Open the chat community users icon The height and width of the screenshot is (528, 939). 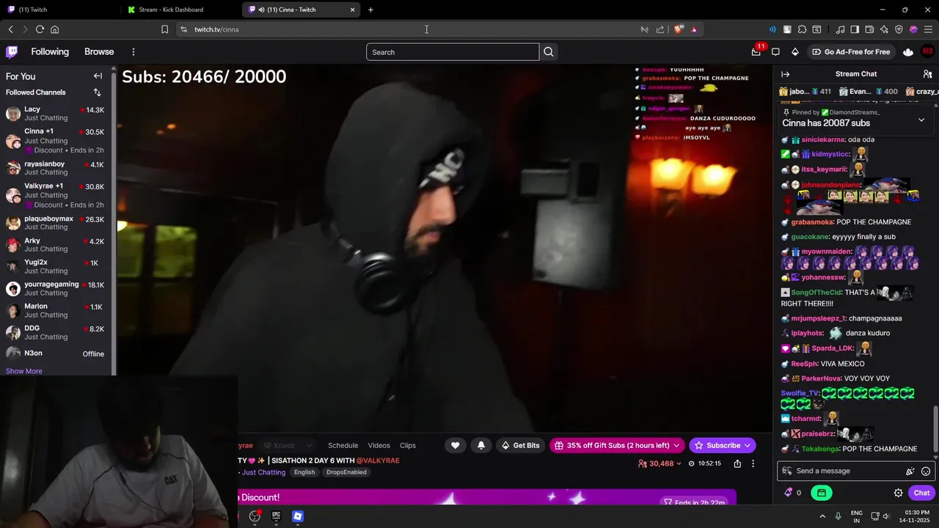coord(927,74)
